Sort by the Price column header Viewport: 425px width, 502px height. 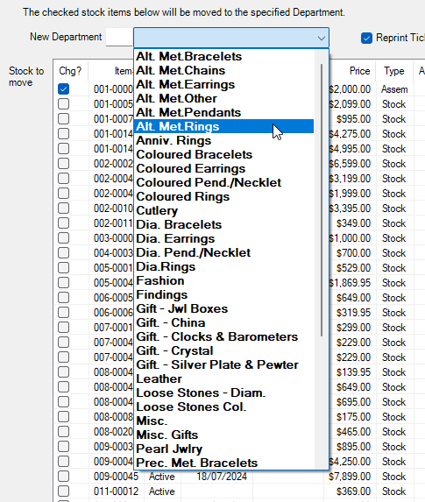(359, 71)
